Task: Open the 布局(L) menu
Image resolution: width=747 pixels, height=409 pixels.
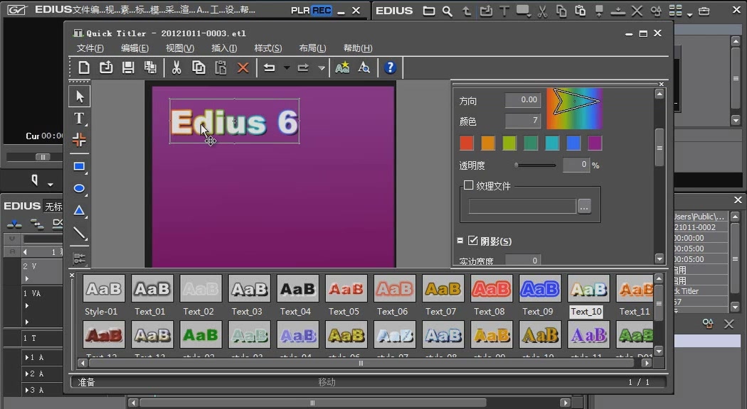Action: tap(312, 48)
